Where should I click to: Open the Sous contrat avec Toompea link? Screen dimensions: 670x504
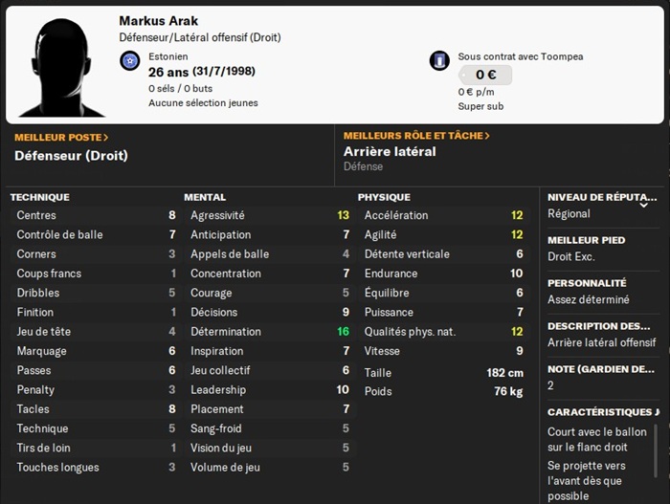tap(520, 56)
